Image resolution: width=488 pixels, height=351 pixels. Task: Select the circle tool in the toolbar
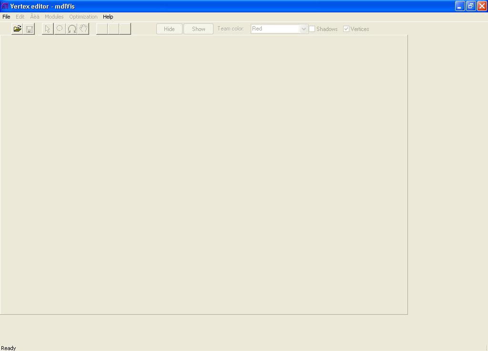pyautogui.click(x=60, y=29)
